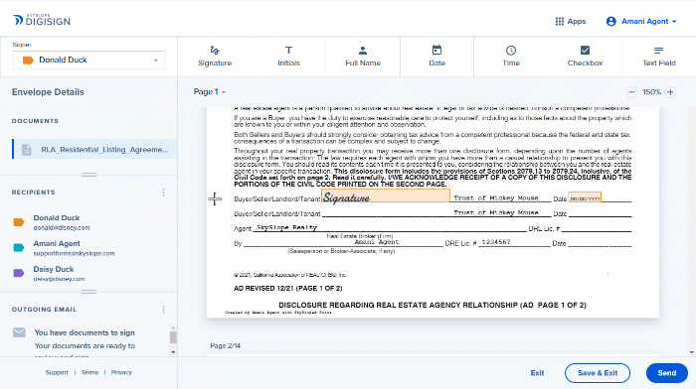This screenshot has width=696, height=389.
Task: Click the Exit button
Action: (x=537, y=373)
